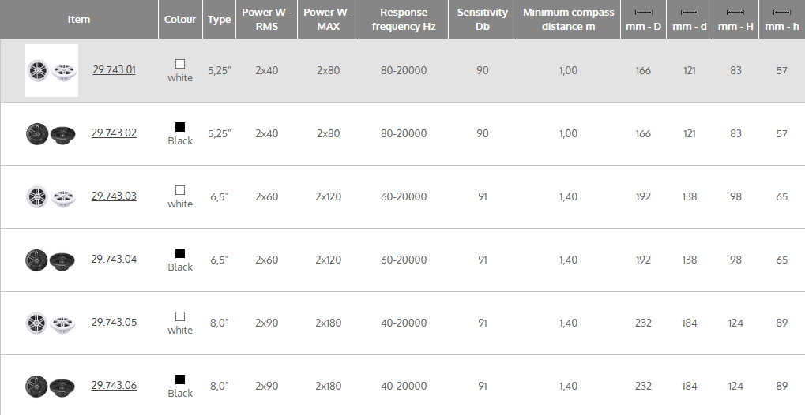This screenshot has width=805, height=415.
Task: Go to item 29.743.05
Action: [114, 322]
